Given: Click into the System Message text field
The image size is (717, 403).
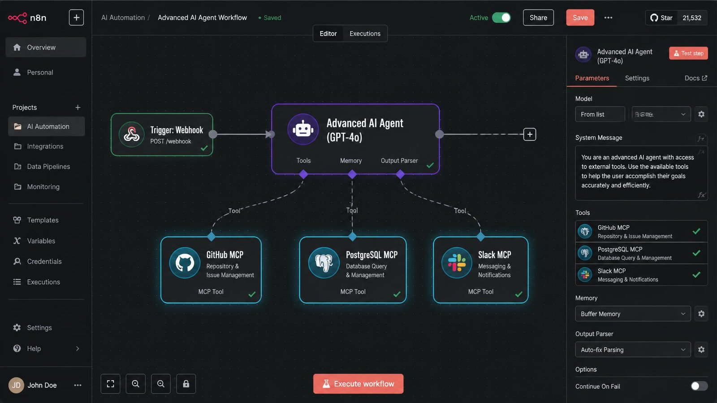Looking at the screenshot, I should (x=641, y=173).
